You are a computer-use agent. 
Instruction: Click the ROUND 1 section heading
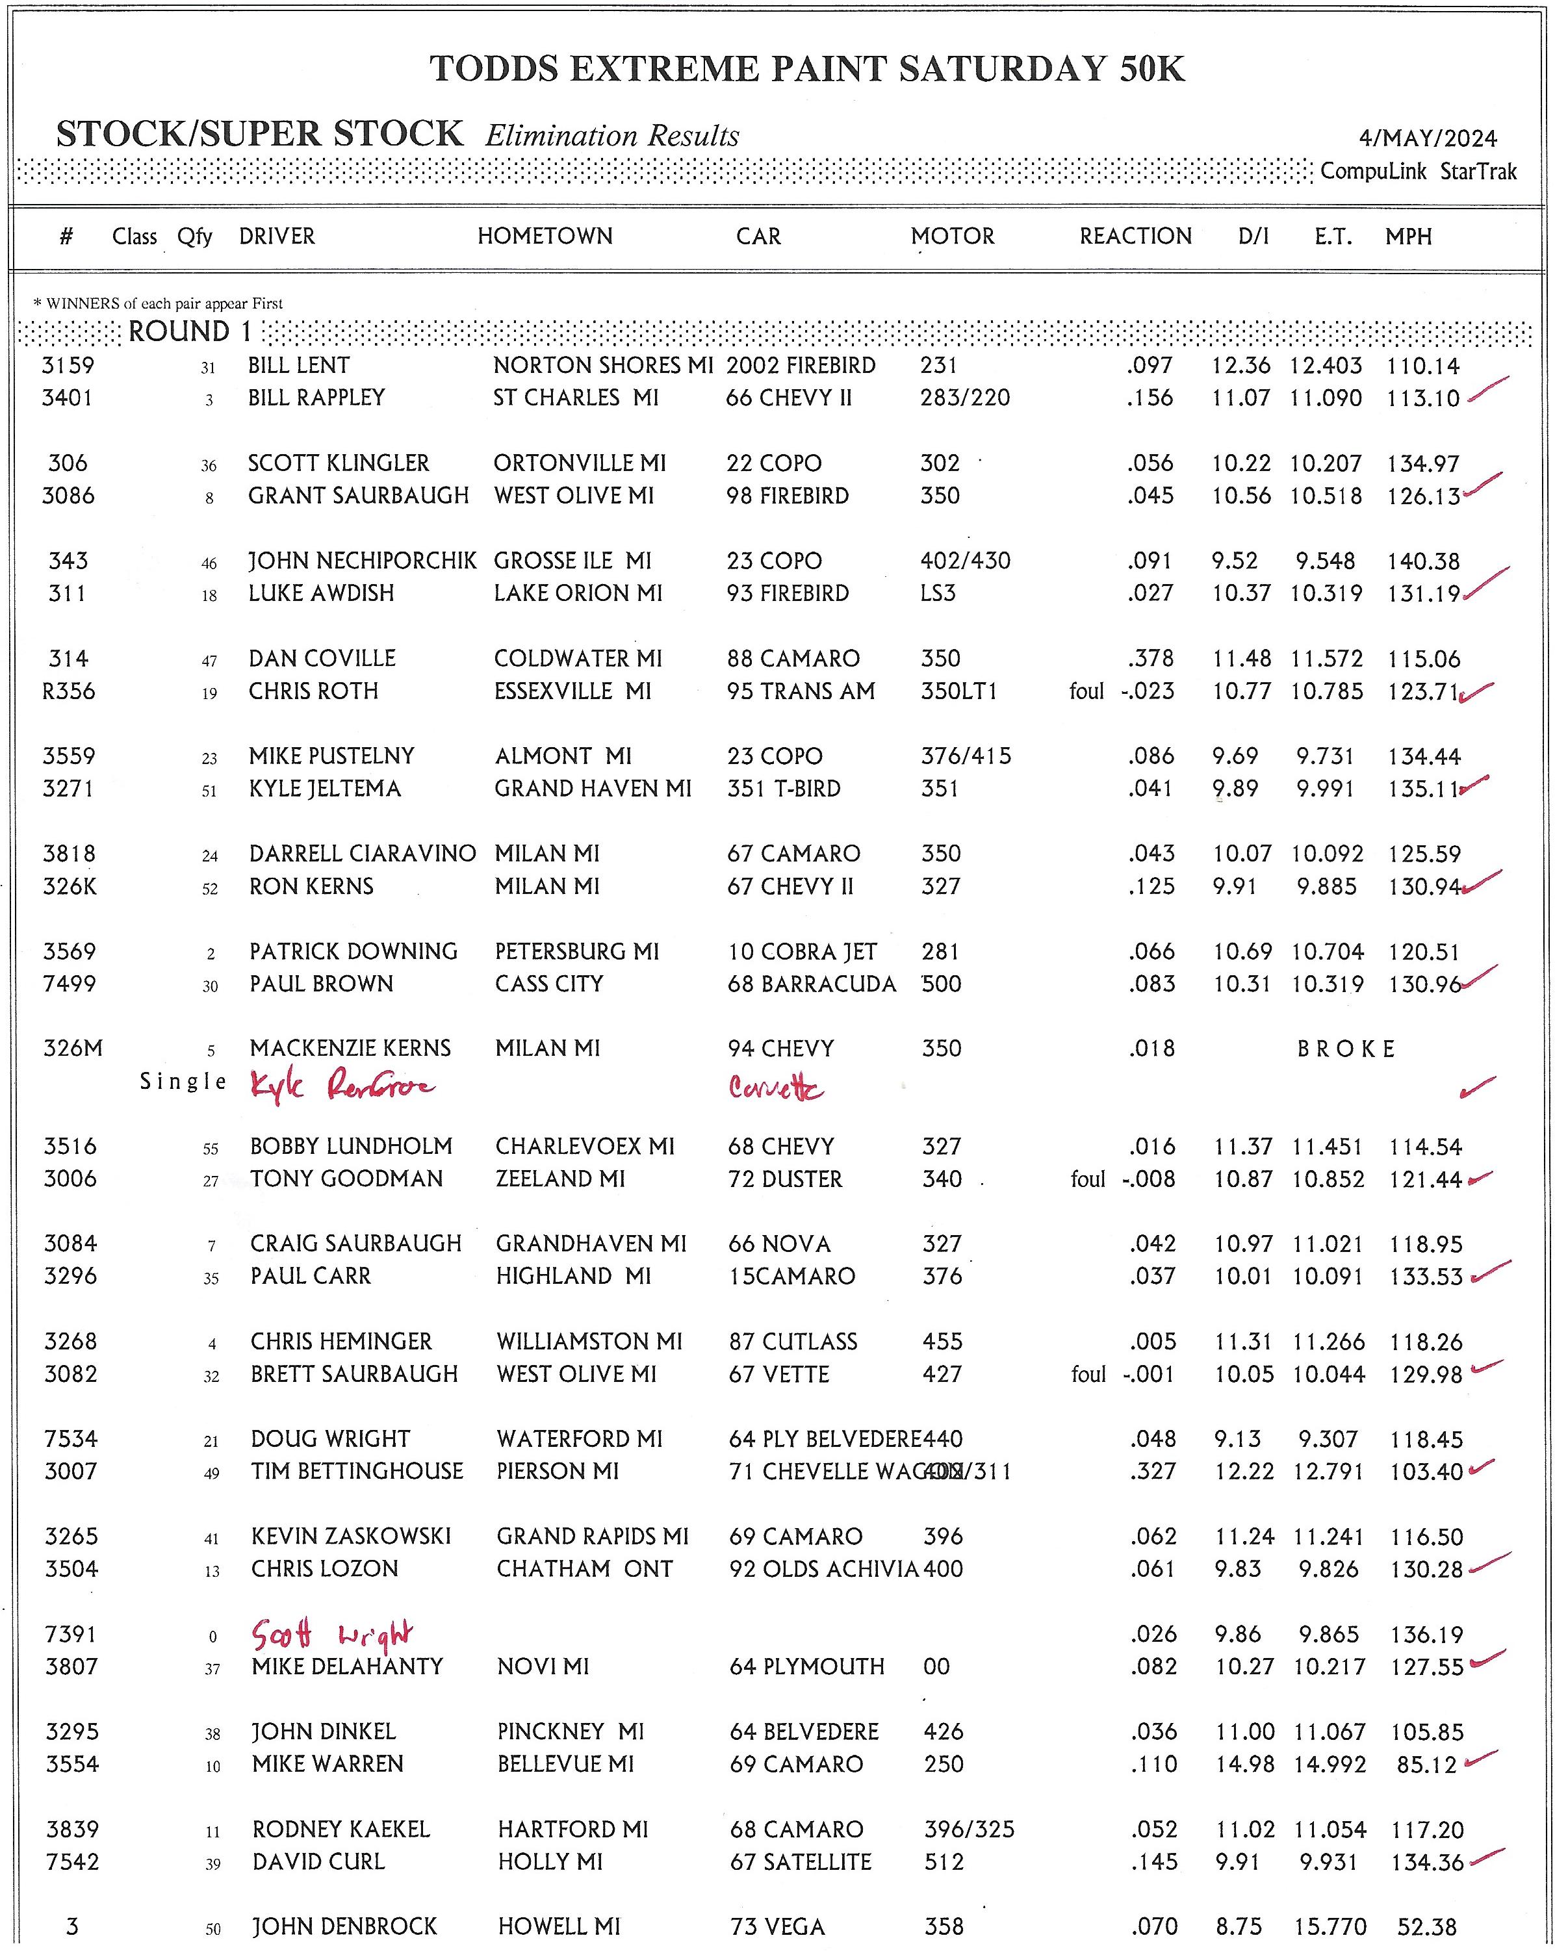189,331
